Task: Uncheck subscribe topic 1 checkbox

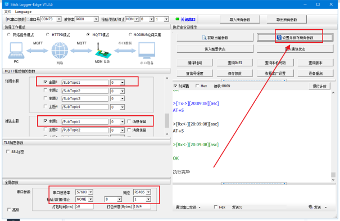Action: click(x=46, y=82)
